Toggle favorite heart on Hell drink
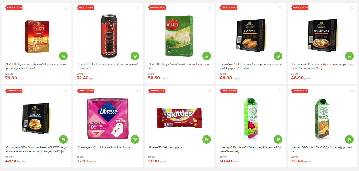359x171 pixels. (x=138, y=8)
